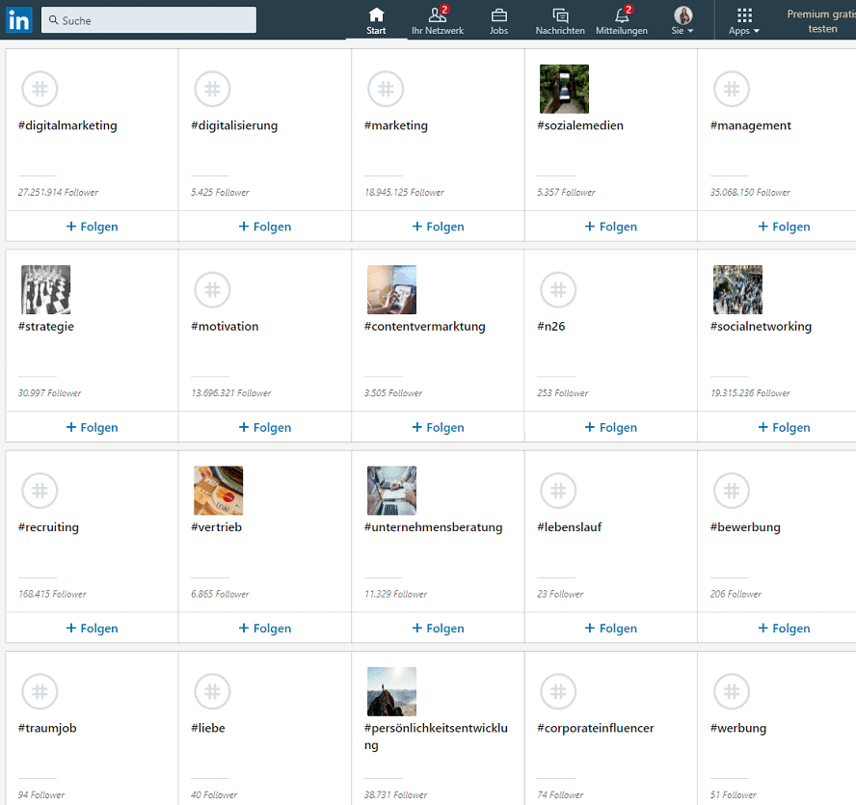Viewport: 856px width, 805px height.
Task: Open #socialnetworking crowd thumbnail image
Action: point(737,290)
